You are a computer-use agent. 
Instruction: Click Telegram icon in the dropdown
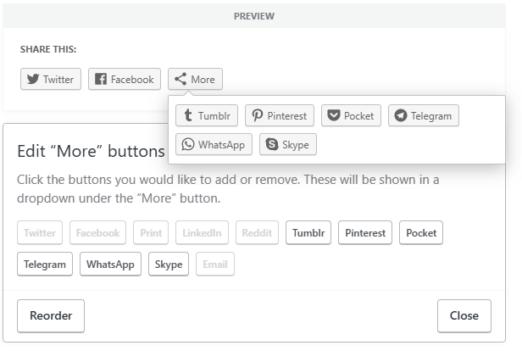tap(401, 116)
